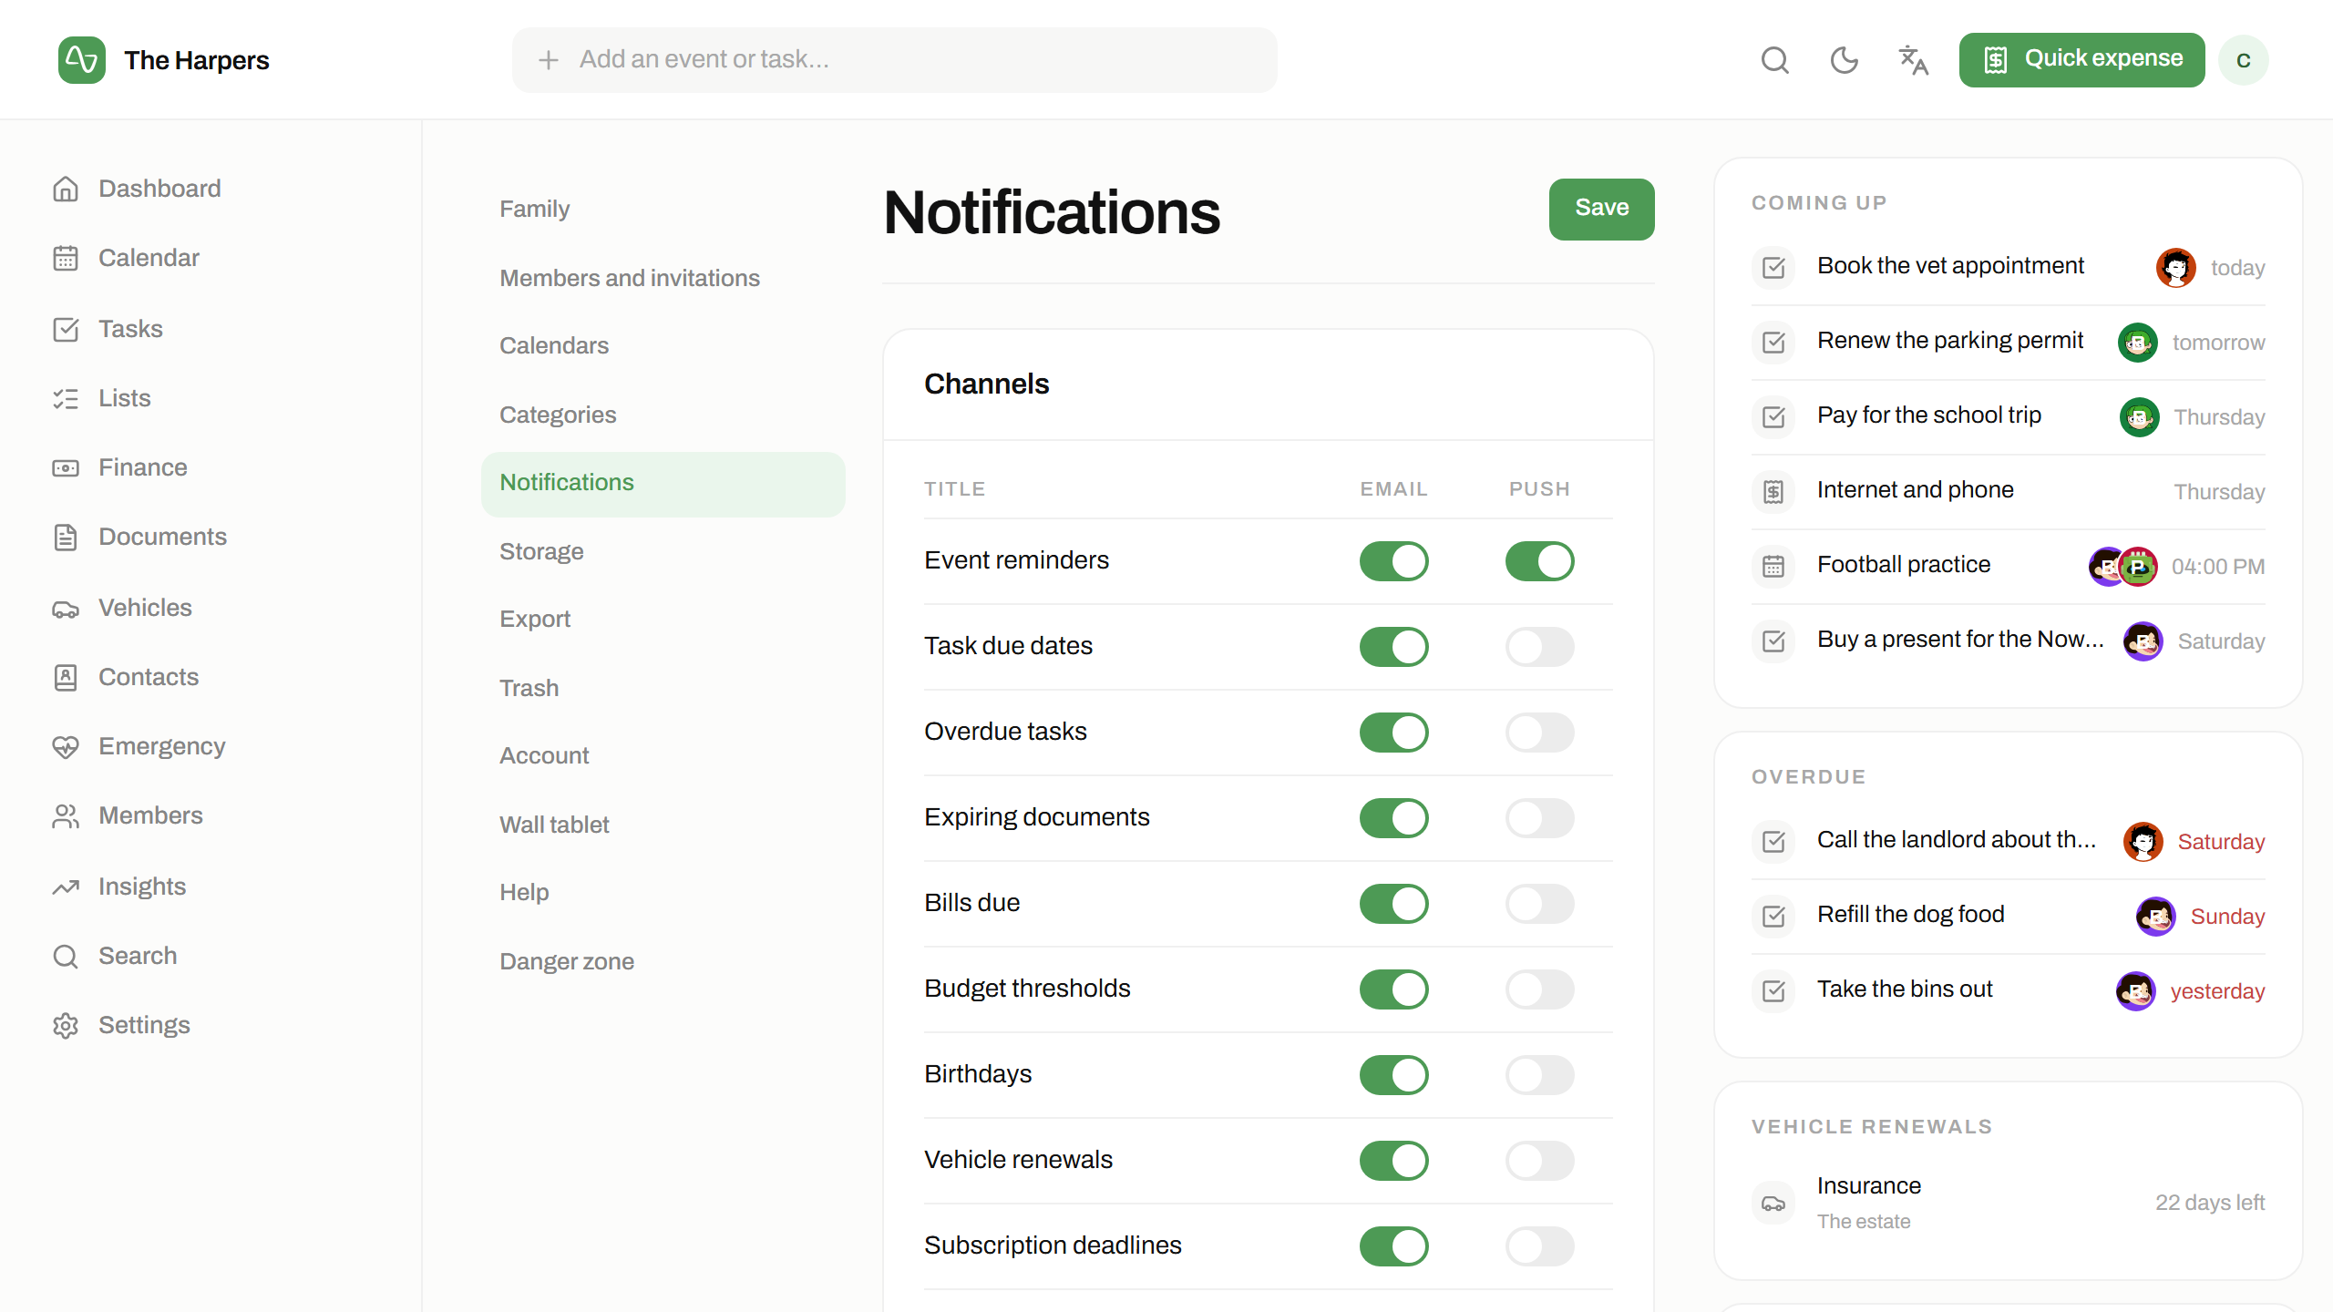2333x1312 pixels.
Task: Open the language translate icon
Action: click(x=1913, y=60)
